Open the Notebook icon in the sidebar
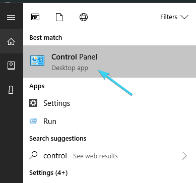Viewport: 196px width, 183px height. pos(11,66)
